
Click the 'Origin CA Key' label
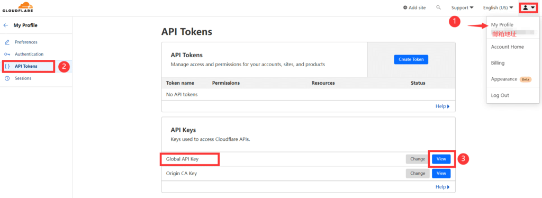point(182,174)
